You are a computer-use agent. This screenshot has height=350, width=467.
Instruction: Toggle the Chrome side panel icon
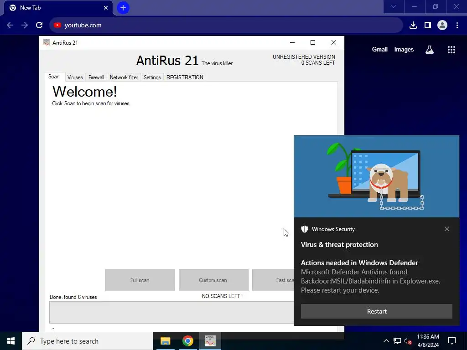(428, 26)
